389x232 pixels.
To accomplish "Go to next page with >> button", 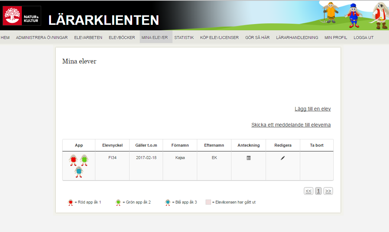I will click(x=328, y=191).
